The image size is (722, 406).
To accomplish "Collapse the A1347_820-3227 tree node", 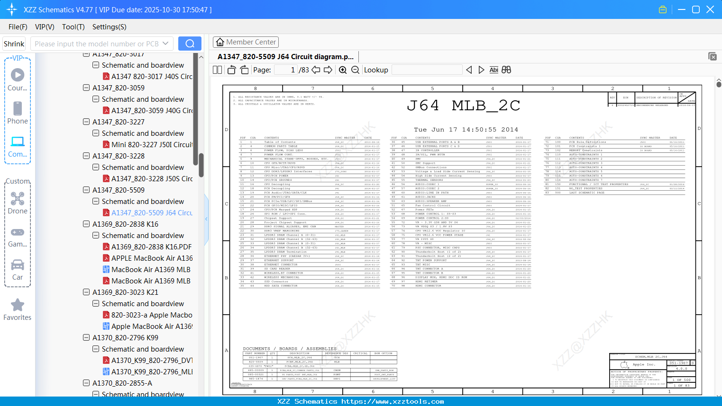I will [x=86, y=122].
